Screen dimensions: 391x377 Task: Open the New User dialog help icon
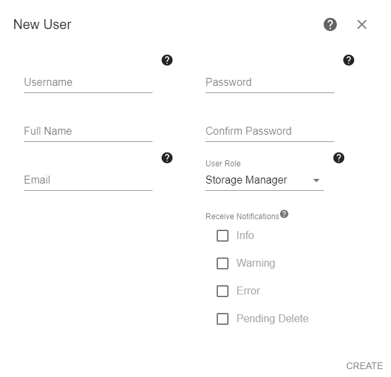pos(330,24)
